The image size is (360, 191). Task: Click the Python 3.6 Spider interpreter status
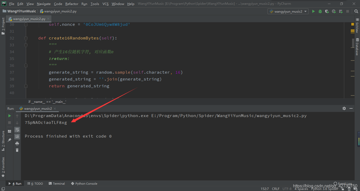[x=324, y=189]
